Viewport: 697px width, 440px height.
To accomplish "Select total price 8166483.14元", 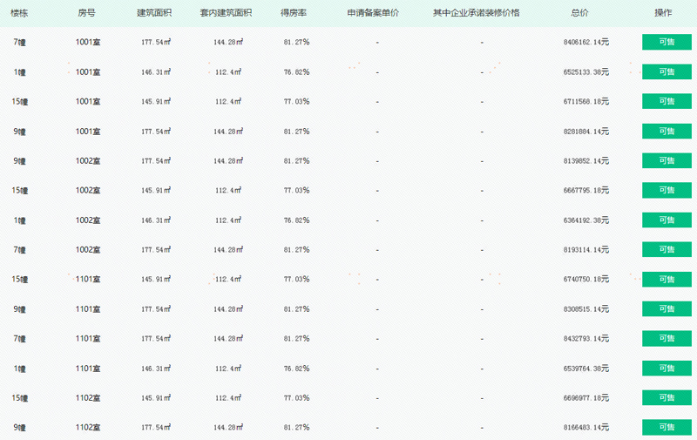I will (585, 428).
